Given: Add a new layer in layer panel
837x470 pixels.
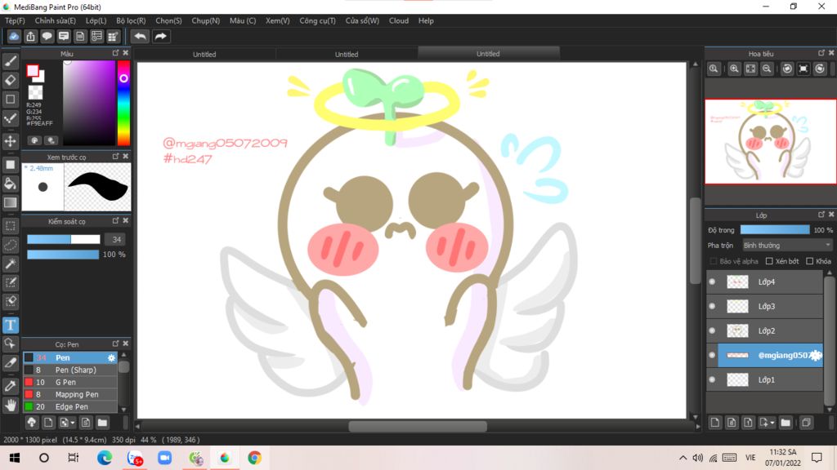Looking at the screenshot, I should [715, 423].
